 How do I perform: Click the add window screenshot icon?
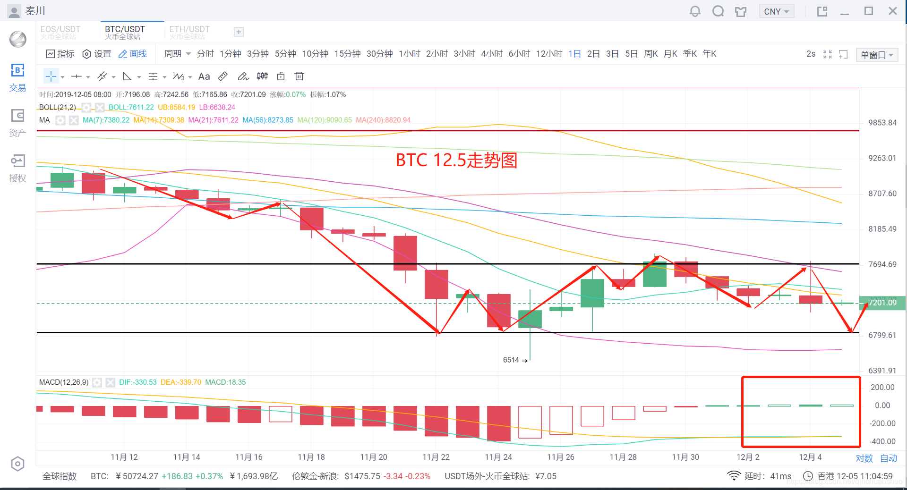pos(843,54)
